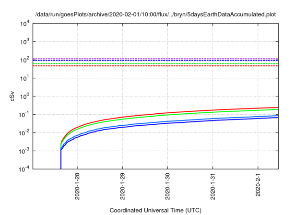Click the cSv axis unit label

tap(12, 96)
